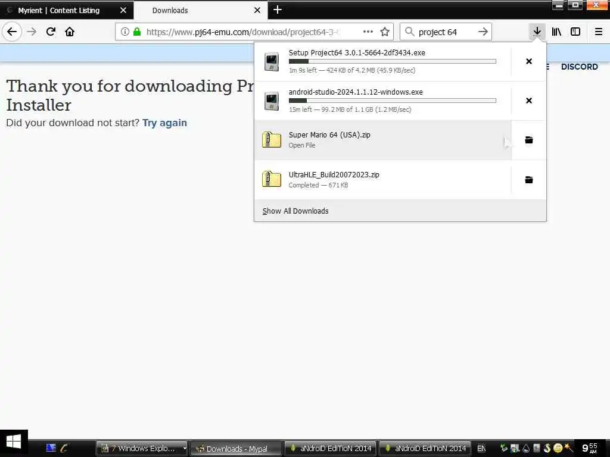The height and width of the screenshot is (457, 610).
Task: Select the Downloads tab
Action: point(170,11)
